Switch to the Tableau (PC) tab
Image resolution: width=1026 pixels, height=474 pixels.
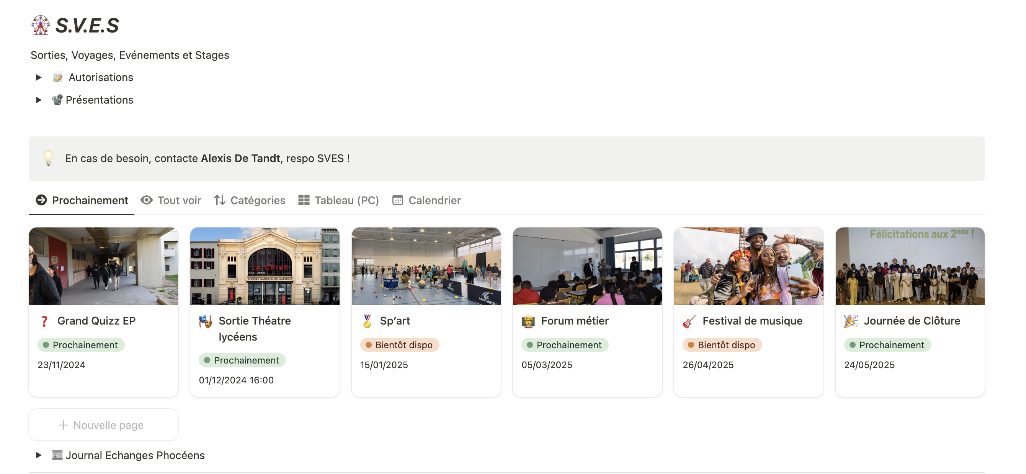[x=338, y=200]
